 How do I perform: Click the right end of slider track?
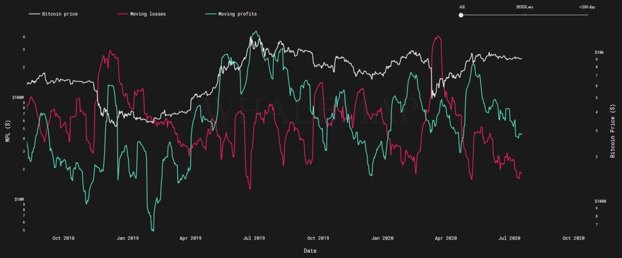[588, 15]
